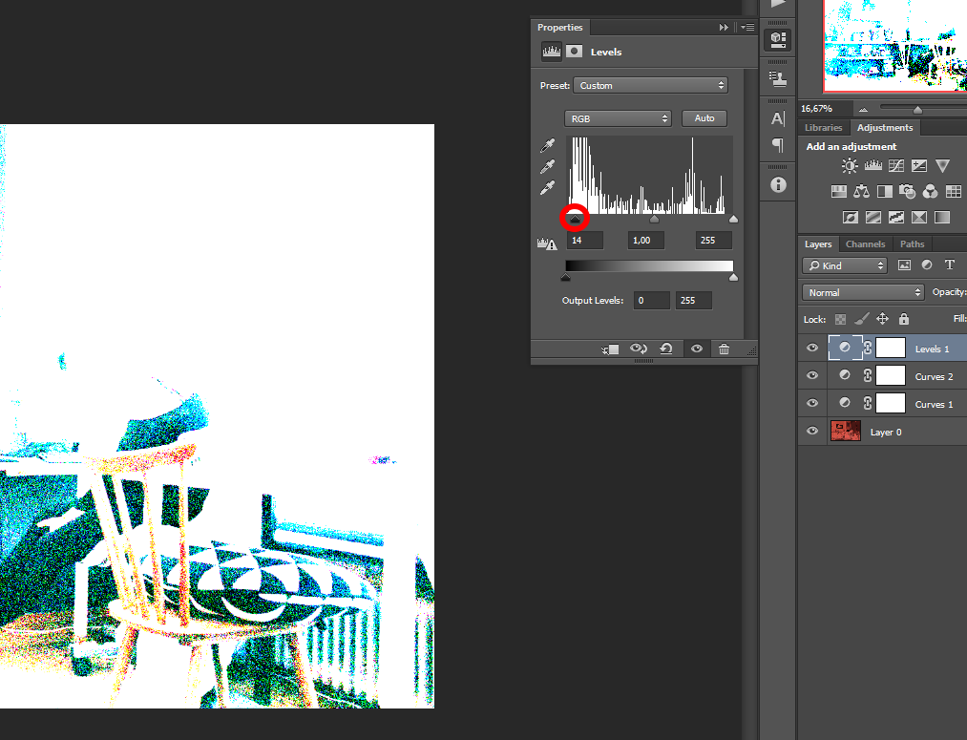Toggle visibility of Layer 0
Viewport: 967px width, 740px height.
(811, 431)
